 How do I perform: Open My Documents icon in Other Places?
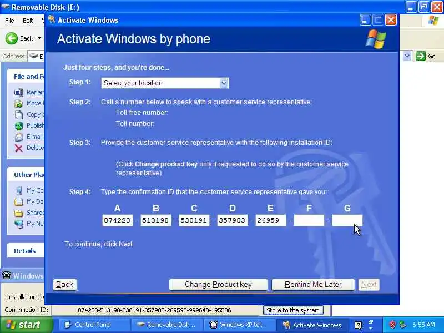(19, 201)
